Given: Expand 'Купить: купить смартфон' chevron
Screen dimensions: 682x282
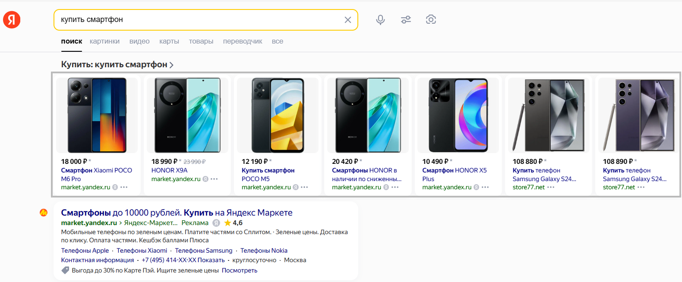Looking at the screenshot, I should point(171,65).
